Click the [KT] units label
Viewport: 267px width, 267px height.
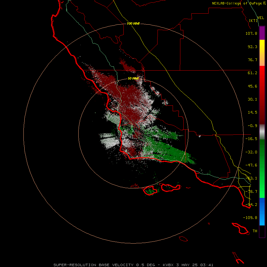coord(253,20)
